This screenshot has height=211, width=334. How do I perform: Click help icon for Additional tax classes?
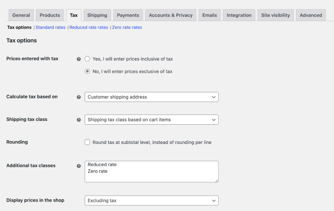pyautogui.click(x=79, y=166)
